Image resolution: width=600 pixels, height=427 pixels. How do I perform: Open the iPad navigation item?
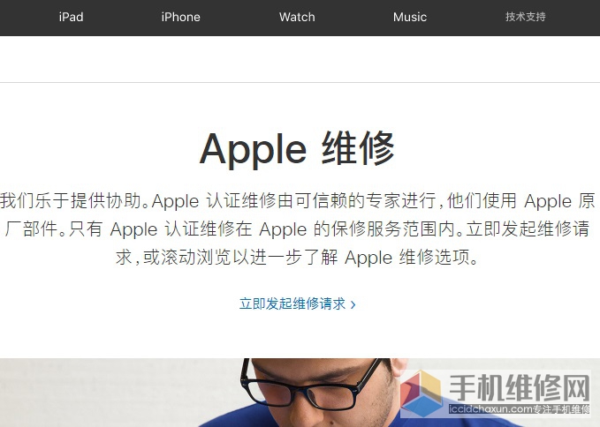[72, 17]
